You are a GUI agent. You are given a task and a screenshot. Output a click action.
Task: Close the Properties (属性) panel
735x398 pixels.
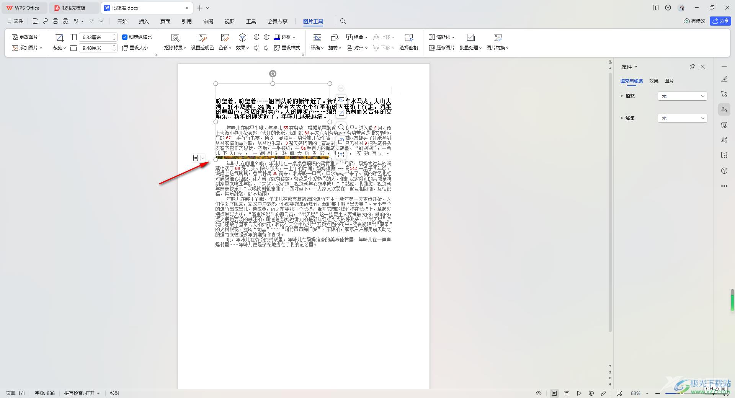(x=703, y=67)
